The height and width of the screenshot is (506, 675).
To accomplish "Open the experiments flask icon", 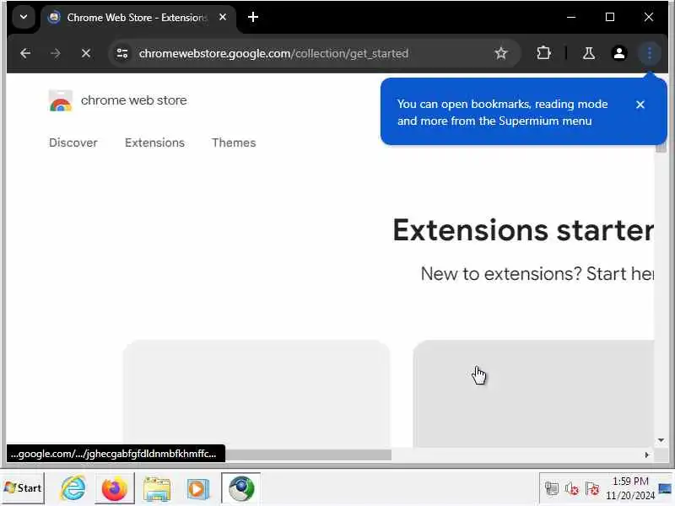I will pos(588,53).
